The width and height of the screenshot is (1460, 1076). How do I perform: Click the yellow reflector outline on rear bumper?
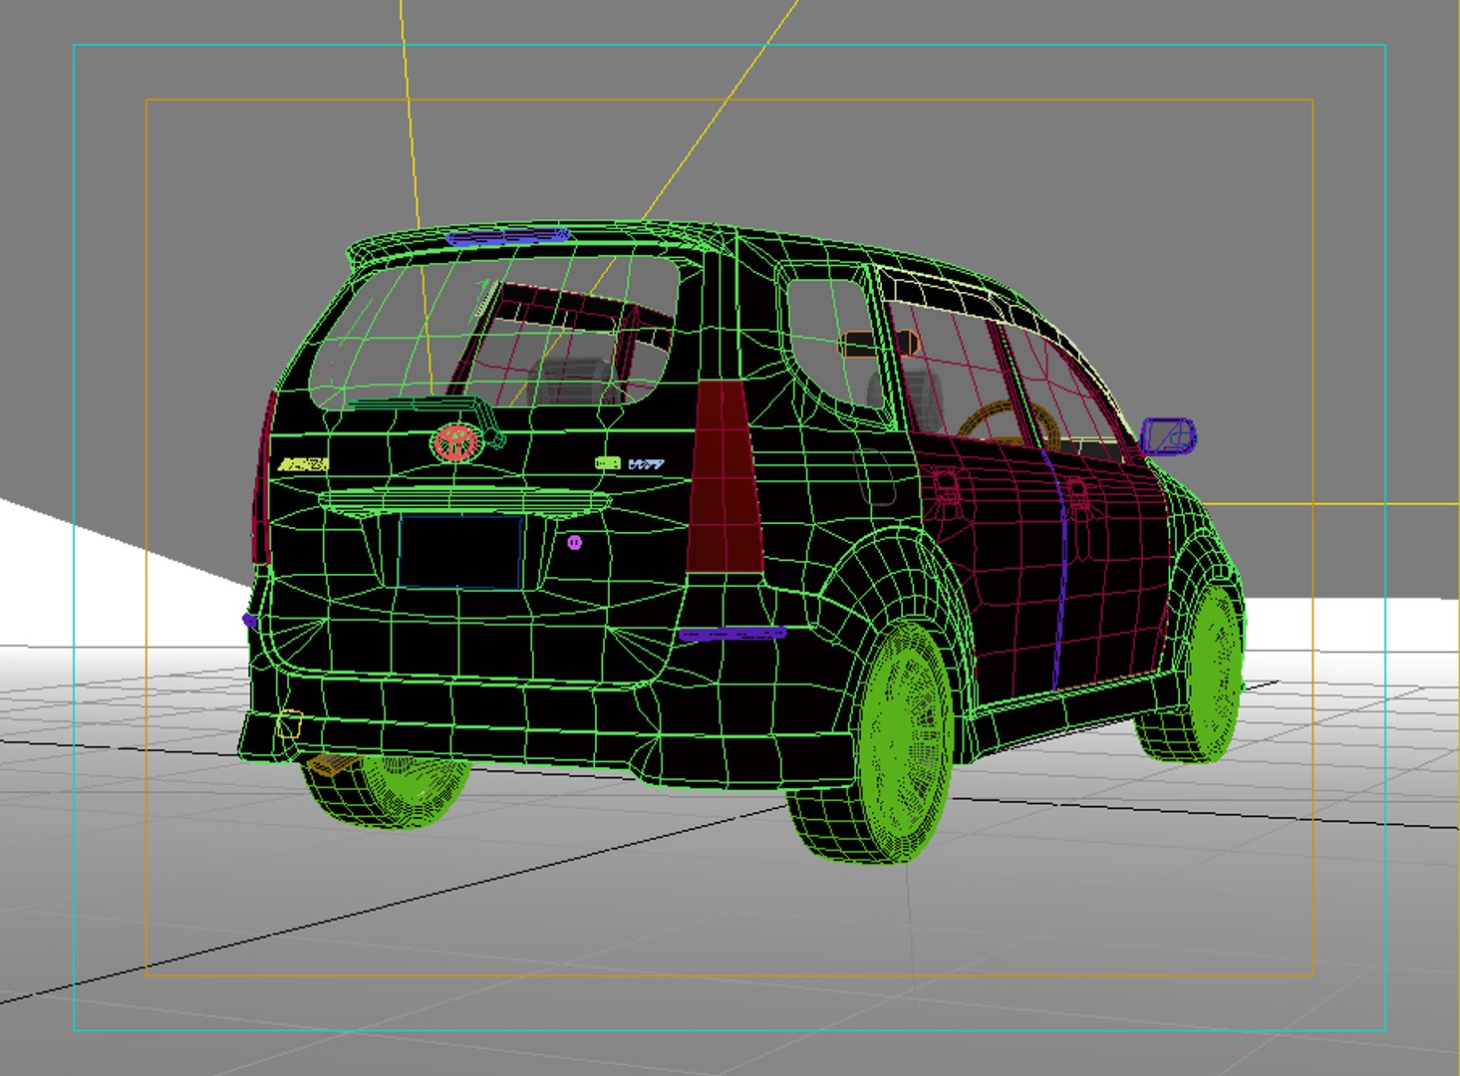coord(289,723)
